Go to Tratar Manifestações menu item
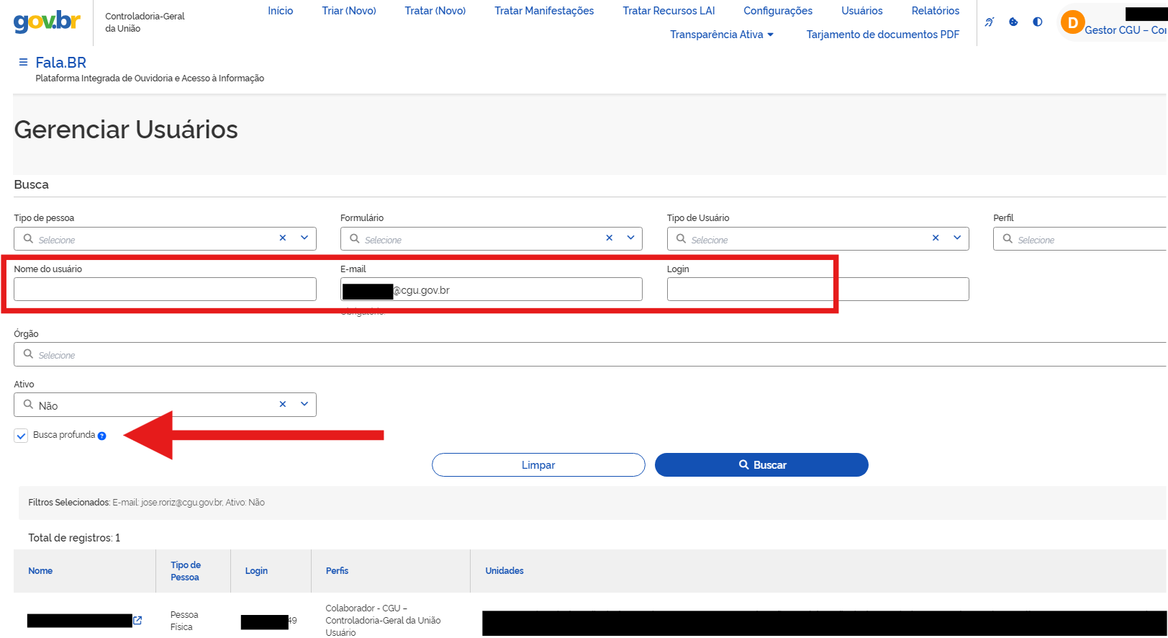This screenshot has height=638, width=1168. [544, 11]
